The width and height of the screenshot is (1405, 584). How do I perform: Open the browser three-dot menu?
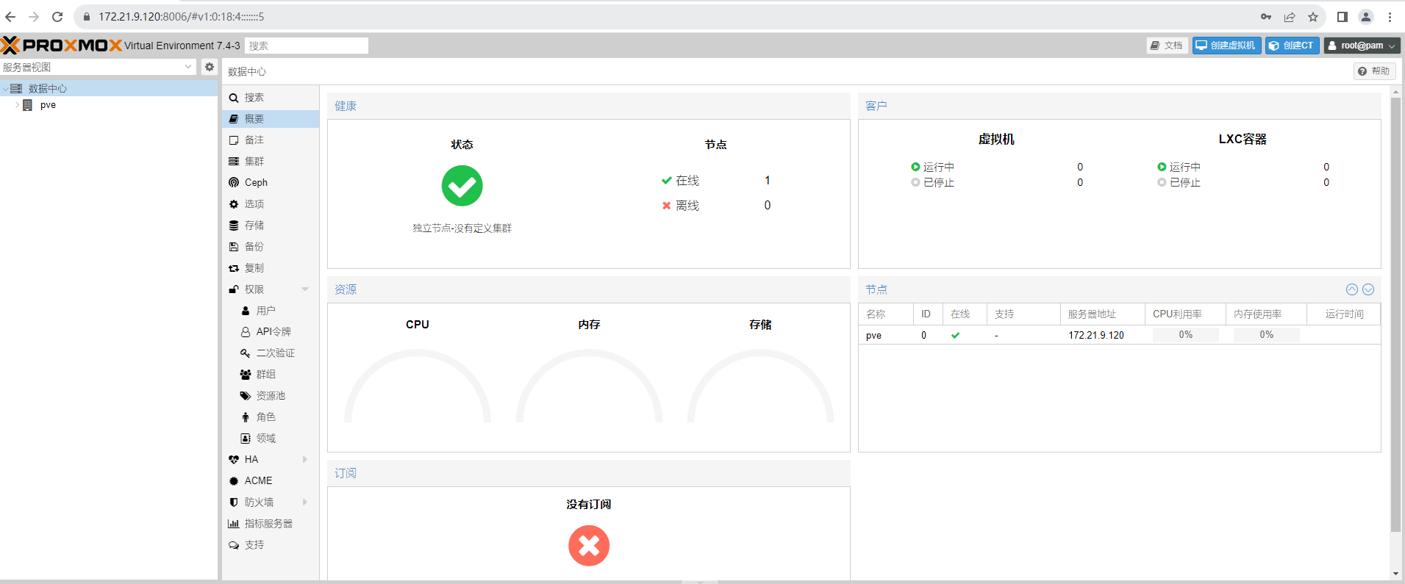click(x=1390, y=17)
